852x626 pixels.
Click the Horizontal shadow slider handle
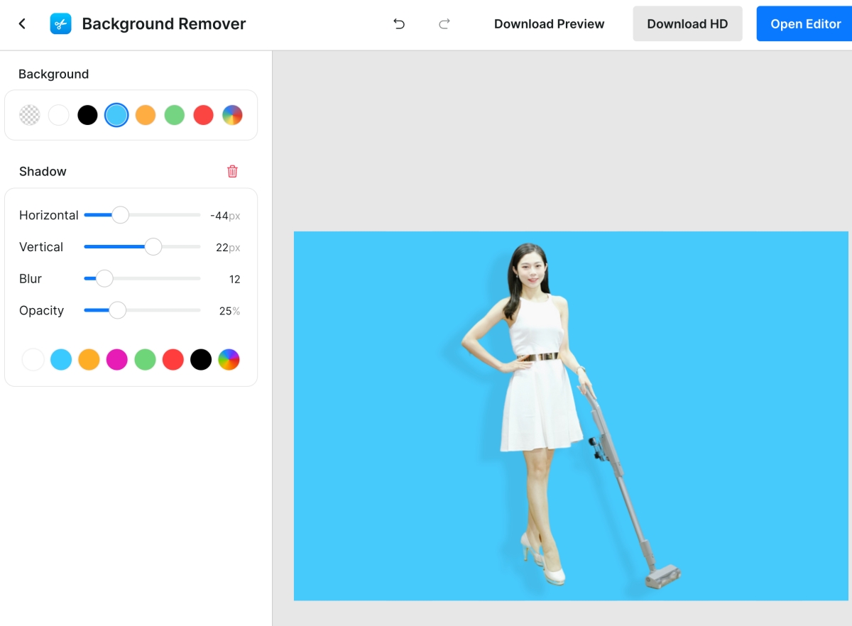click(x=121, y=215)
